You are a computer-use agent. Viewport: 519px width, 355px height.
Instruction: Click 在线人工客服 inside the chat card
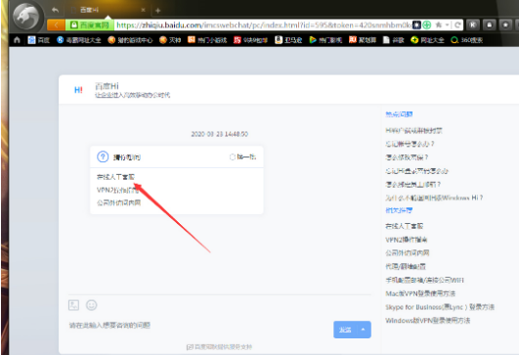(x=115, y=177)
